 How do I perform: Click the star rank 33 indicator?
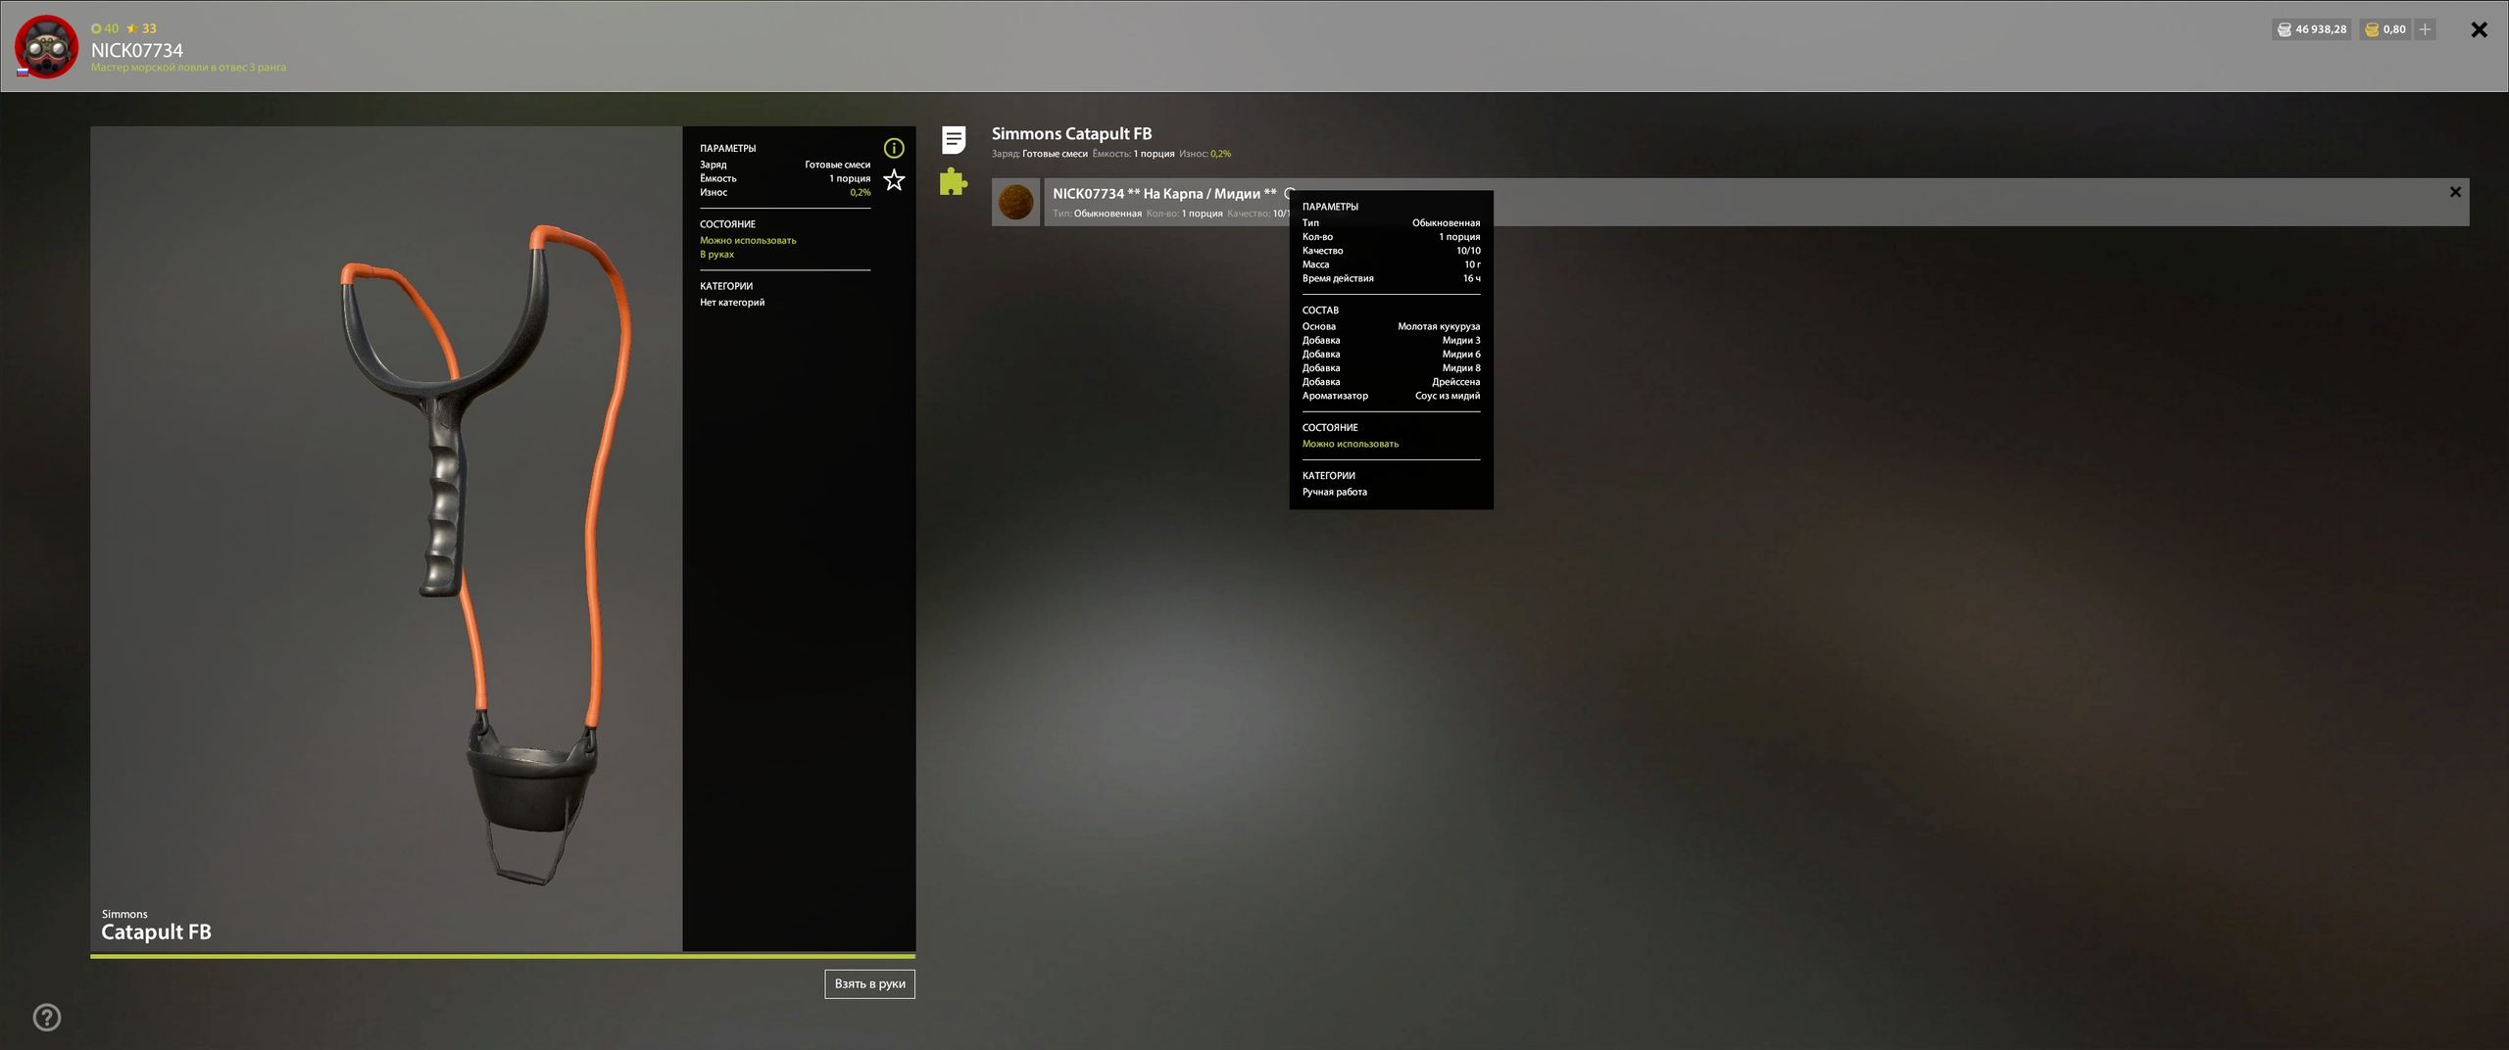tap(142, 28)
